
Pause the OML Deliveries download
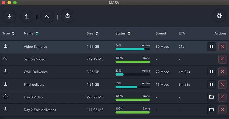pyautogui.click(x=211, y=72)
